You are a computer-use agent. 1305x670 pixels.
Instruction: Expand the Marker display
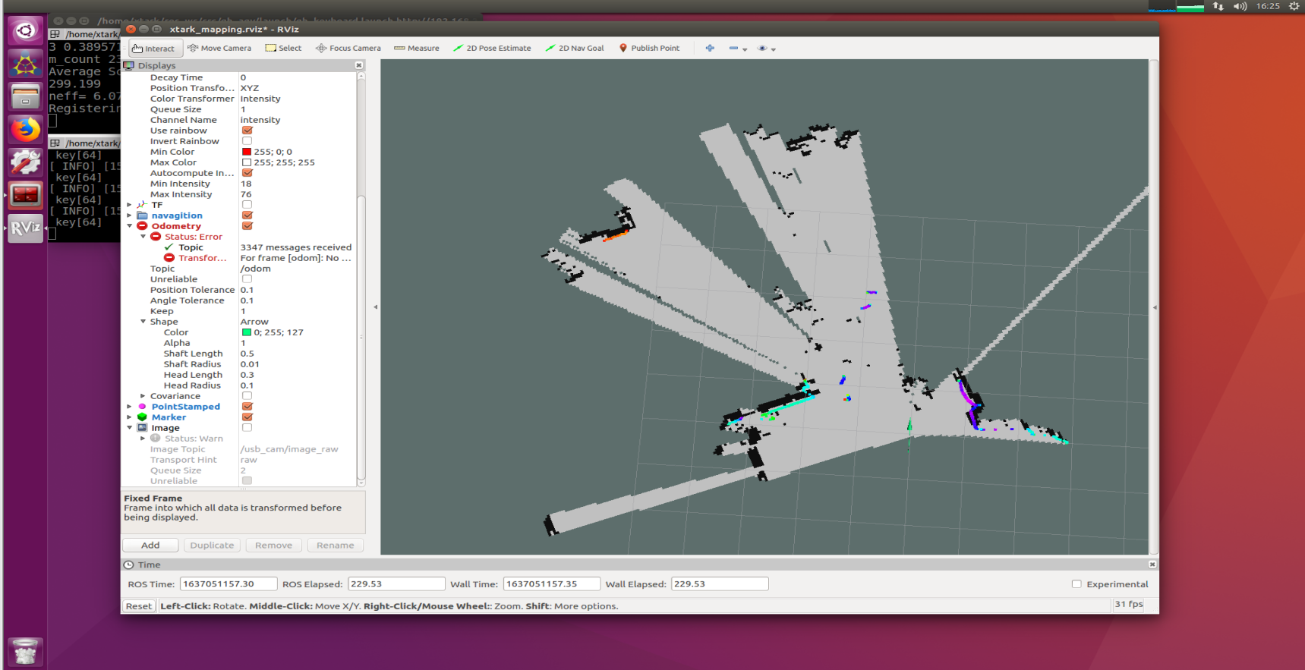coord(130,417)
